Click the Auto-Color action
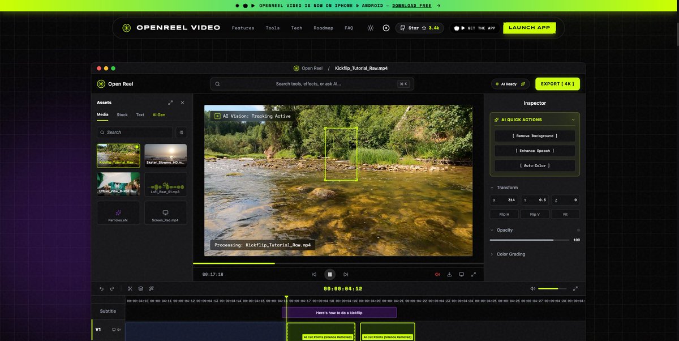The height and width of the screenshot is (341, 679). [x=535, y=165]
